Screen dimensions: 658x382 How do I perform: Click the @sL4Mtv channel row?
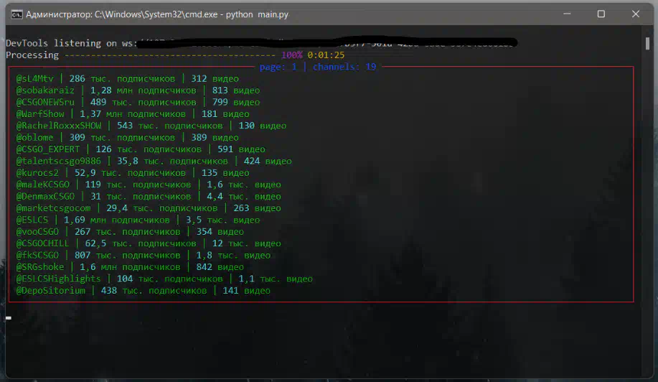point(127,78)
